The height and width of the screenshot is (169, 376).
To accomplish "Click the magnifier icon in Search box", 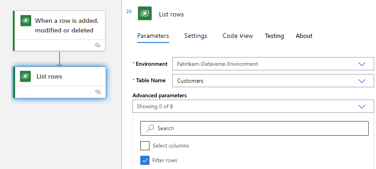I will (x=150, y=128).
